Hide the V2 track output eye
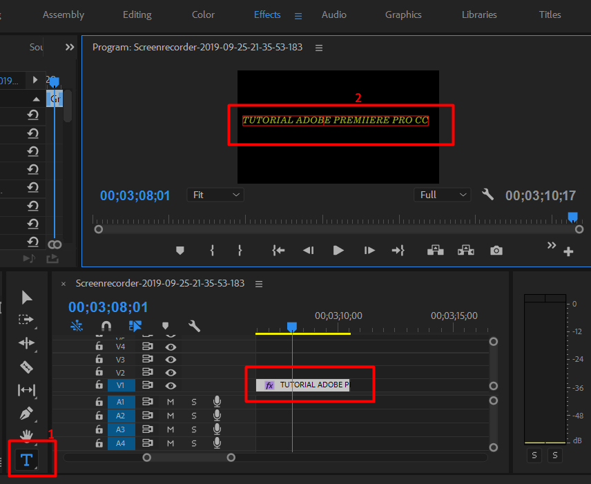 click(x=171, y=373)
